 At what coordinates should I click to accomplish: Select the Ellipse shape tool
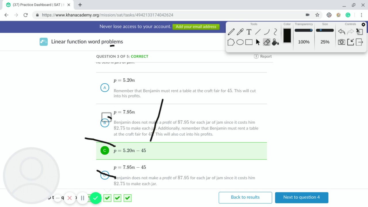240,42
